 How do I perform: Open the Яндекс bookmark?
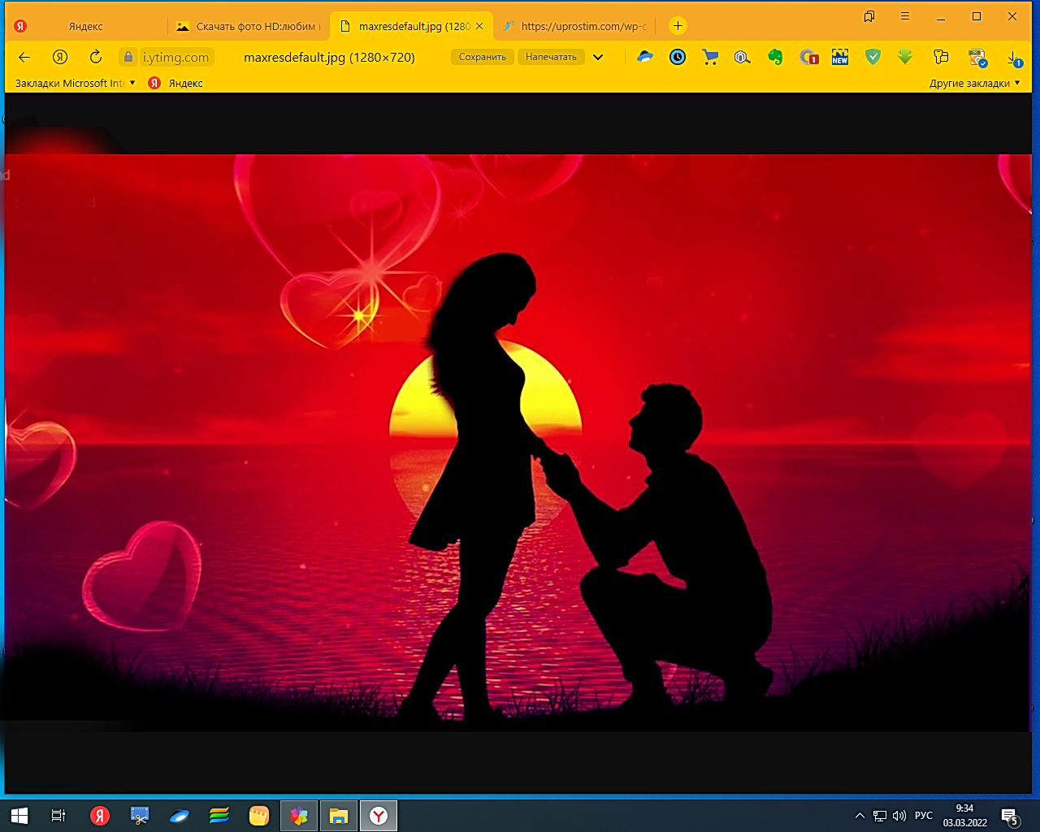point(175,83)
